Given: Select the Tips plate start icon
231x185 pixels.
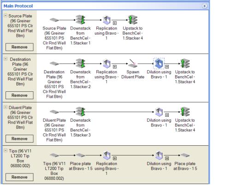Looking at the screenshot, I should [x=54, y=155].
